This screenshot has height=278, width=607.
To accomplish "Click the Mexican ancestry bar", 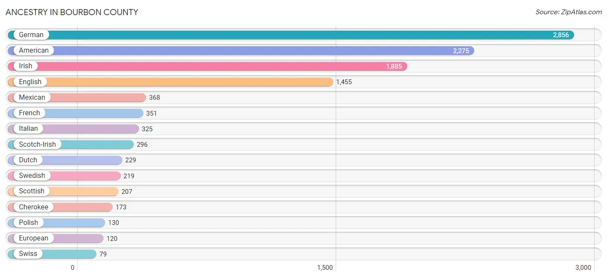I will (77, 98).
